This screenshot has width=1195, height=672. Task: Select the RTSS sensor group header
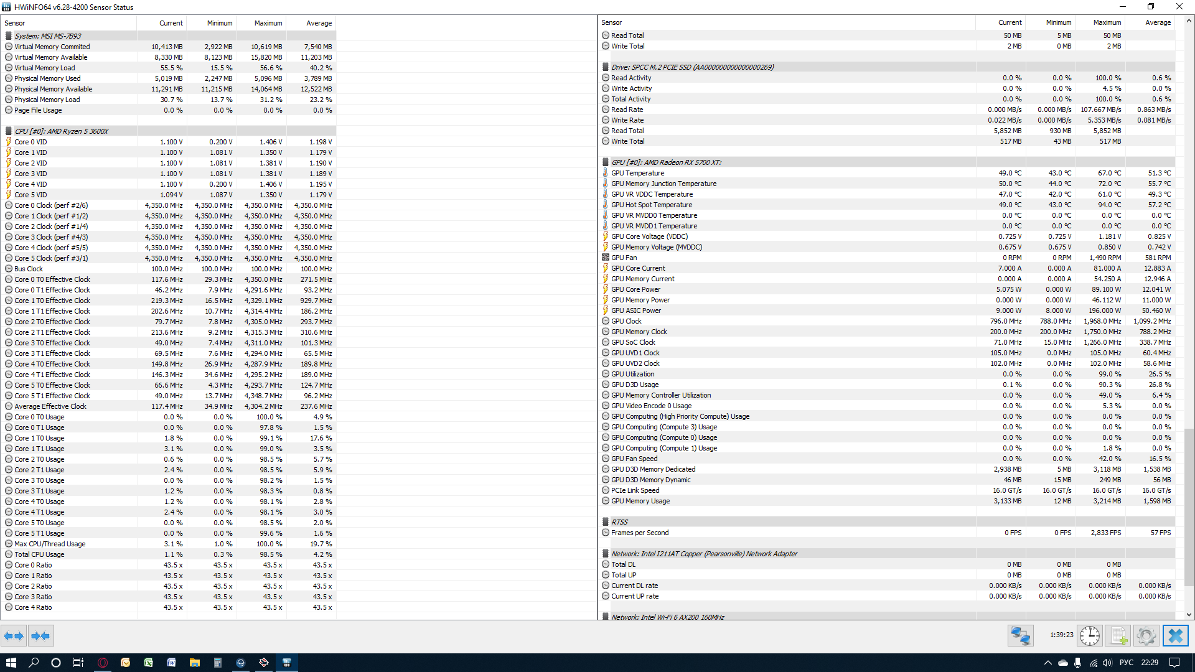[619, 522]
